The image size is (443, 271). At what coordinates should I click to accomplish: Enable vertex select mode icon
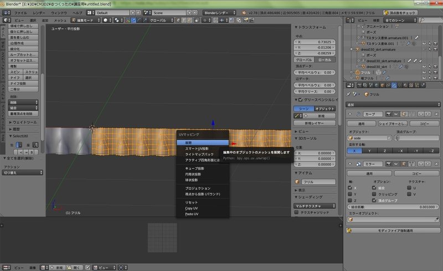178,20
